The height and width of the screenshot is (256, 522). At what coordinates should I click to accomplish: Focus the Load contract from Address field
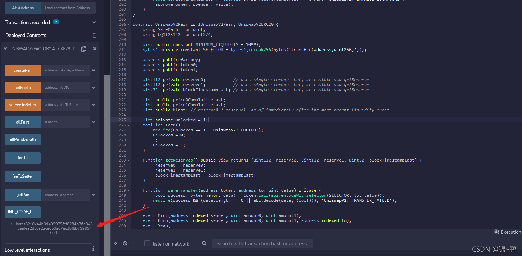click(68, 8)
